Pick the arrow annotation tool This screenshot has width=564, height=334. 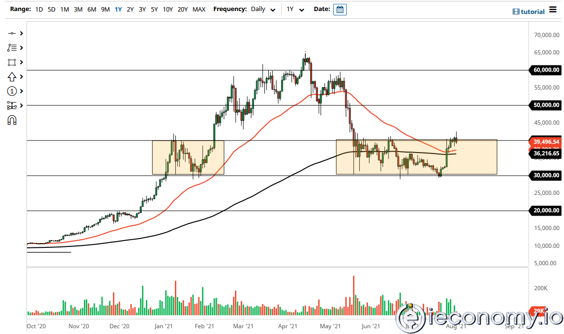[x=12, y=77]
